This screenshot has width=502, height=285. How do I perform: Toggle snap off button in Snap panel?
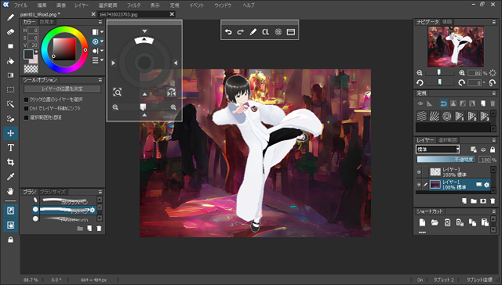point(443,103)
